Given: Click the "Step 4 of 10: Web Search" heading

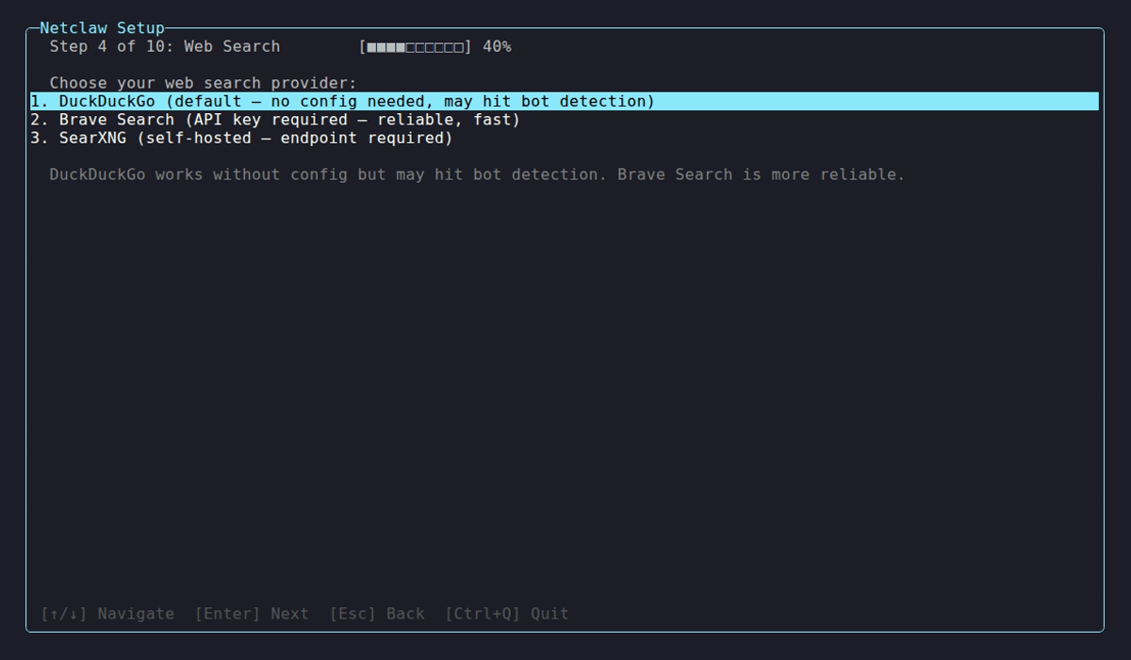Looking at the screenshot, I should pyautogui.click(x=165, y=46).
